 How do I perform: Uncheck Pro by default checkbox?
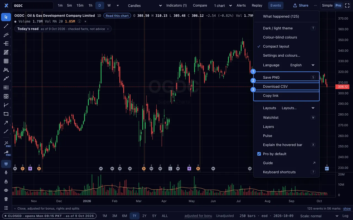pos(259,154)
